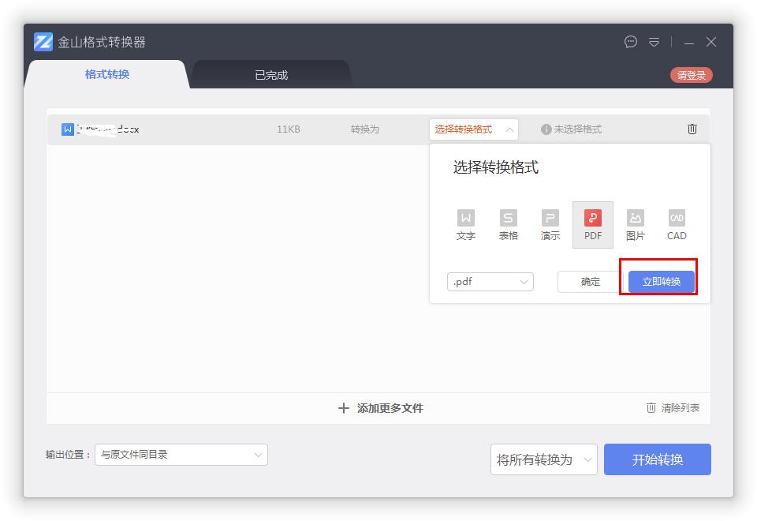Click the 立即转换 convert now button
This screenshot has width=757, height=521.
[x=659, y=280]
